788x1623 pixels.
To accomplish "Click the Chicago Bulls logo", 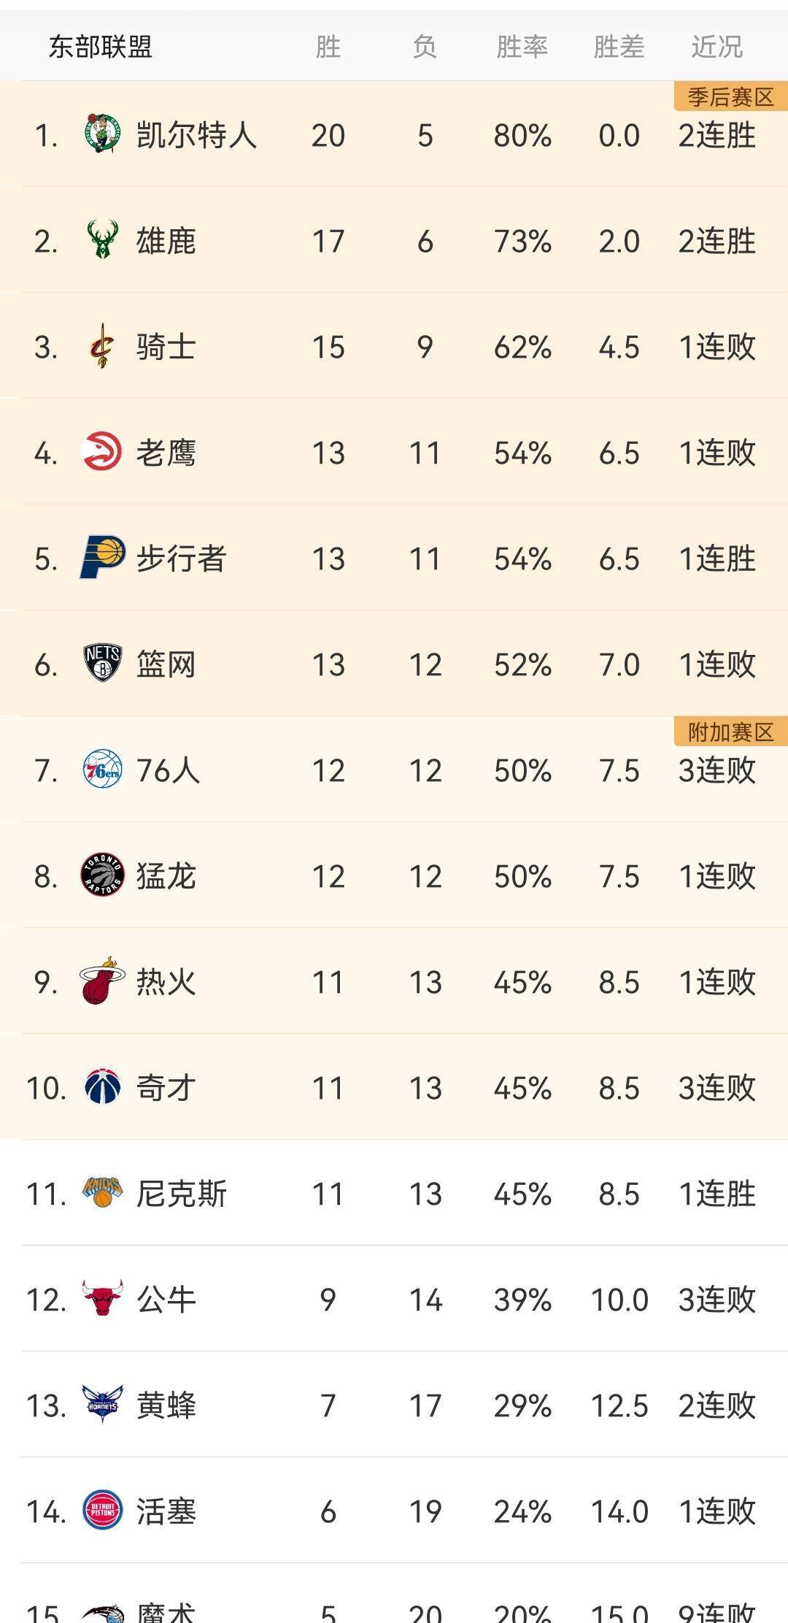I will click(x=102, y=1299).
